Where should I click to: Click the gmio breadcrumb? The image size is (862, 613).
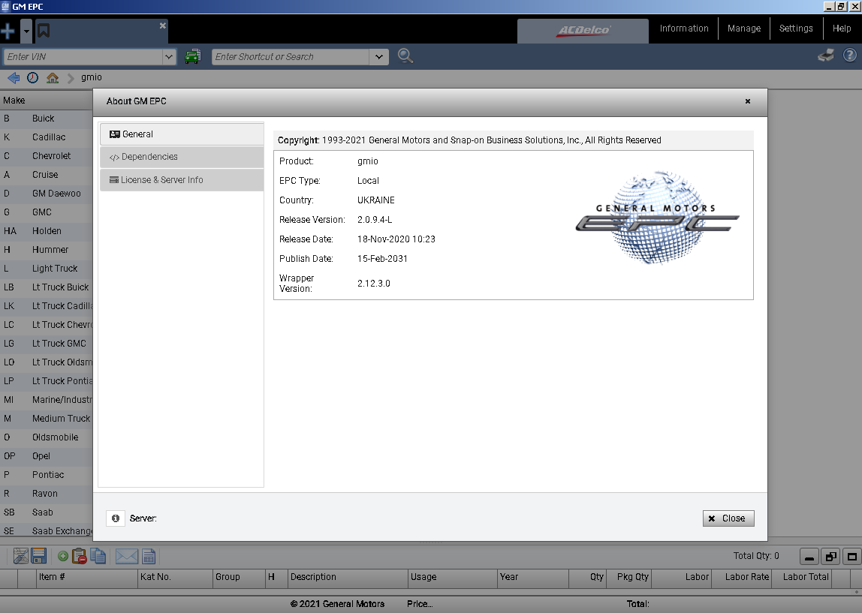92,77
